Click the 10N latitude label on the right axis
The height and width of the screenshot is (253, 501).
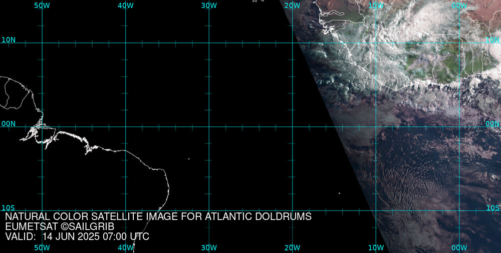[x=492, y=40]
